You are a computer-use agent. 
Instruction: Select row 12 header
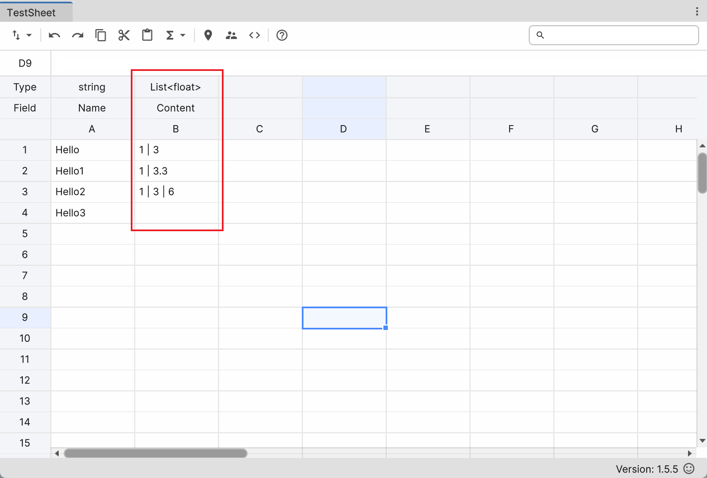[25, 380]
